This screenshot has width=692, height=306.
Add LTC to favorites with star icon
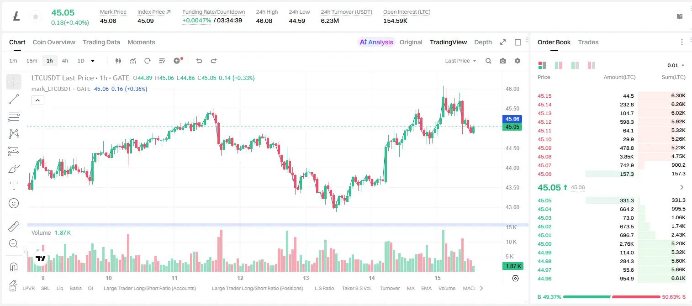pos(35,16)
